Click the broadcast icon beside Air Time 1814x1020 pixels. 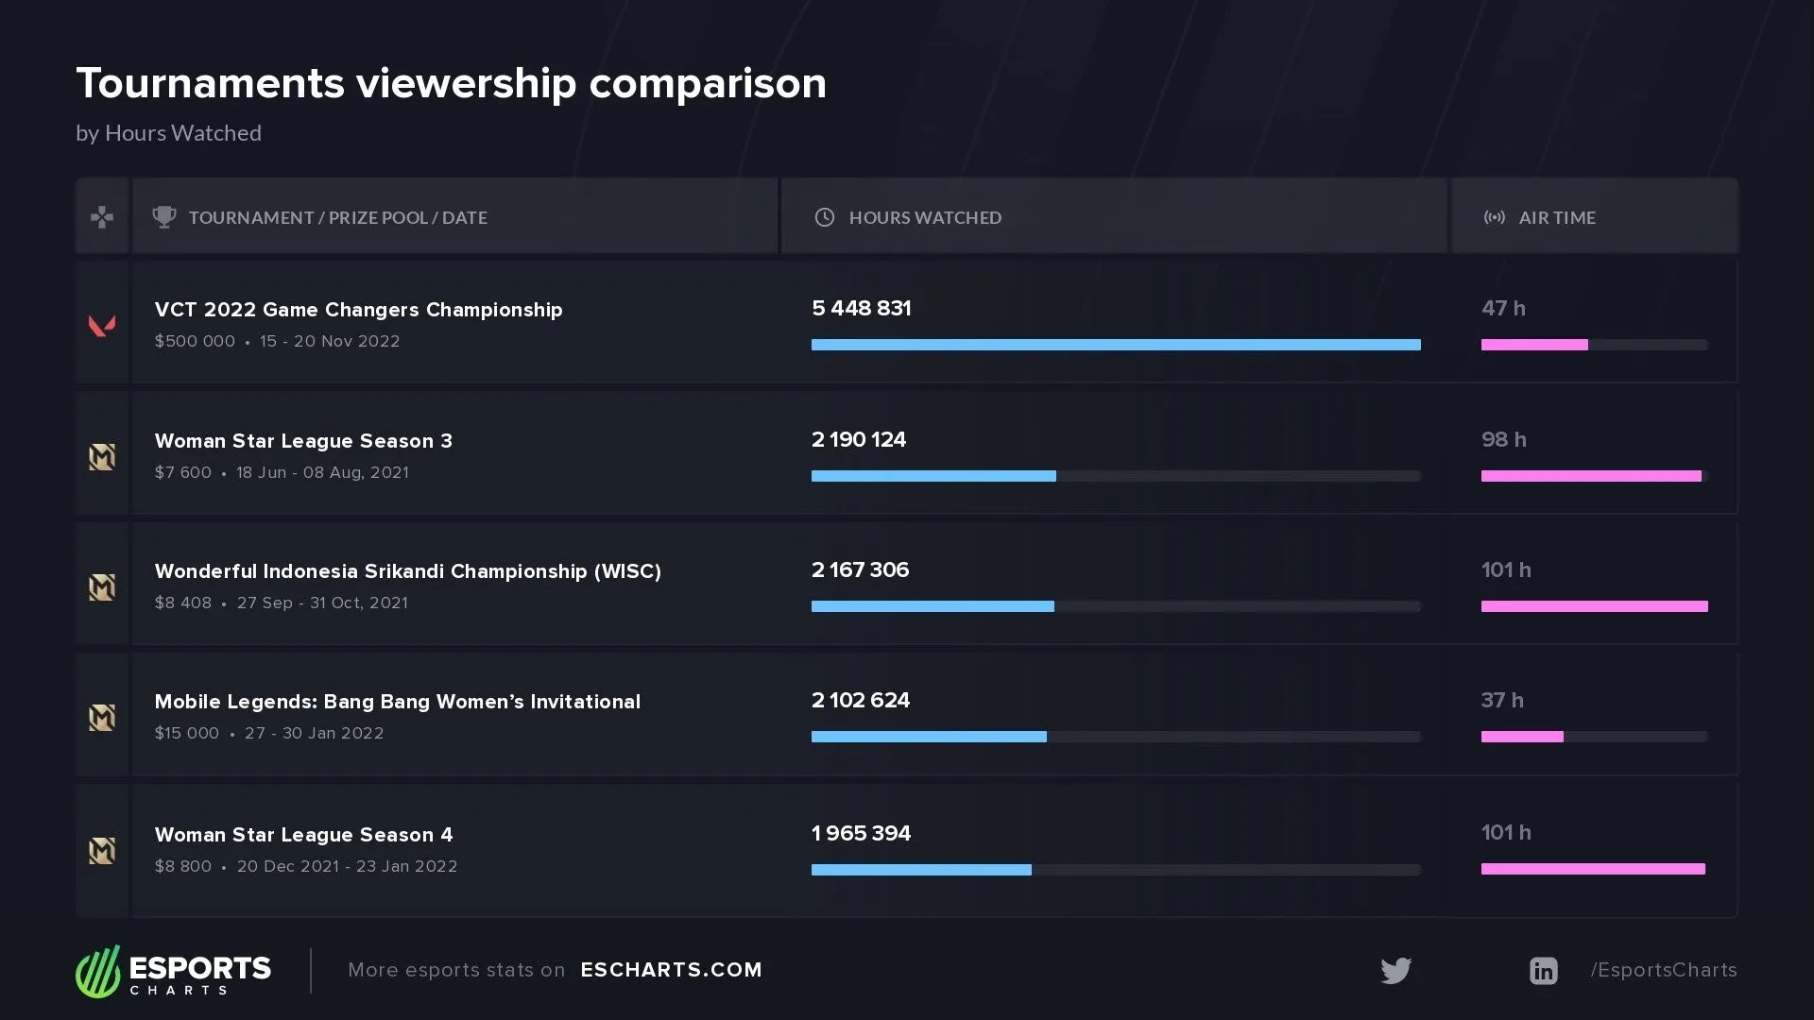[x=1495, y=217]
